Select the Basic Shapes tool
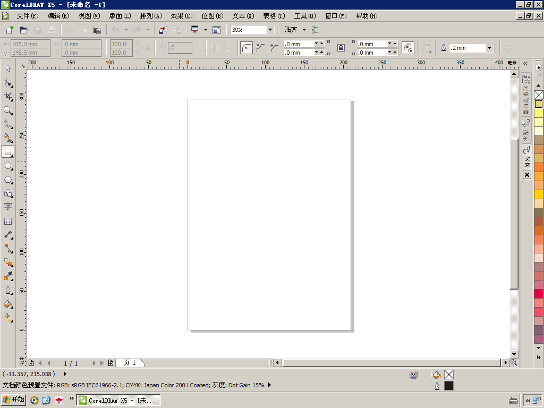Image resolution: width=544 pixels, height=408 pixels. coord(8,193)
